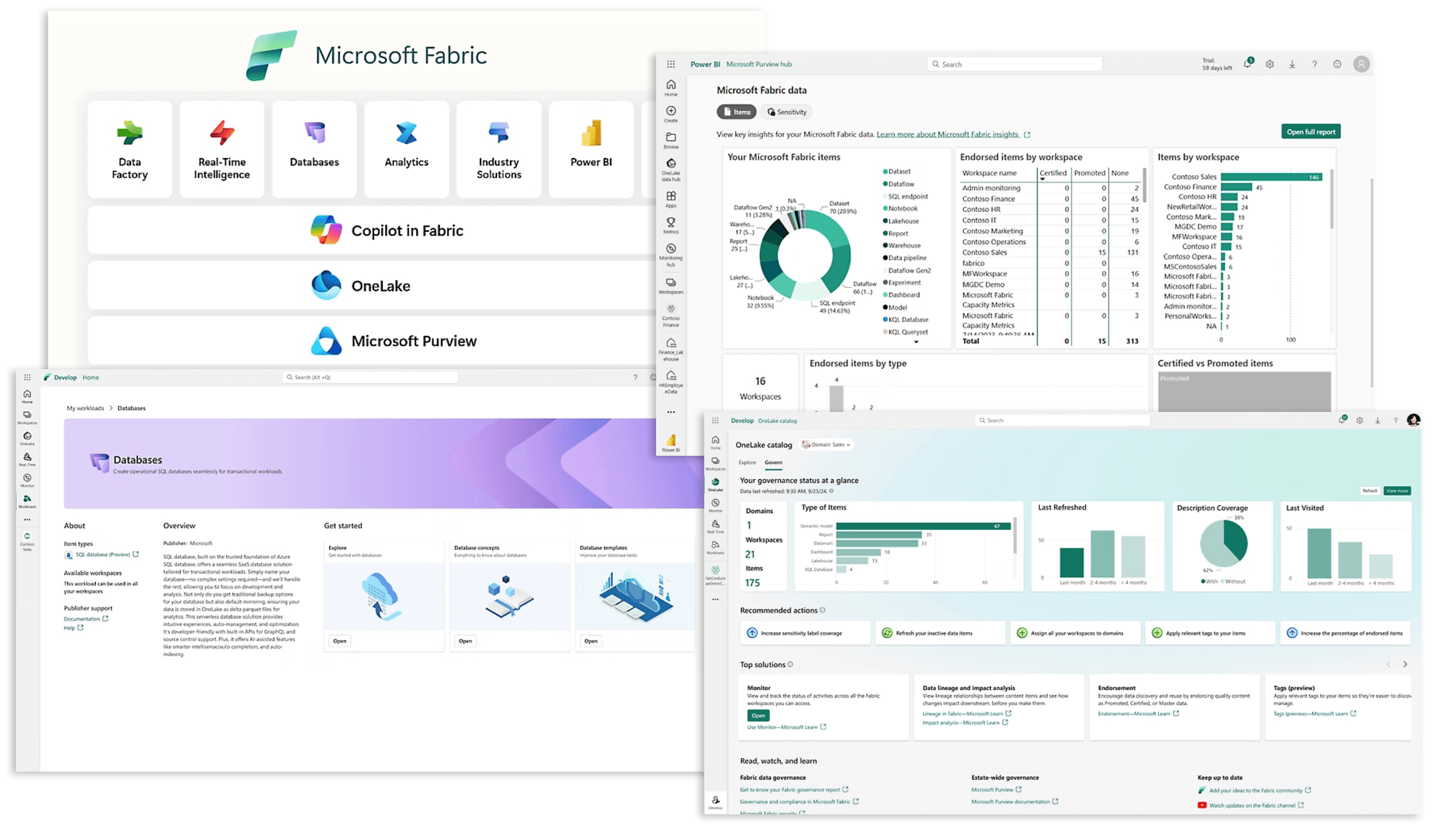Click Contoso Sales bar in Items by workspace

(1272, 177)
